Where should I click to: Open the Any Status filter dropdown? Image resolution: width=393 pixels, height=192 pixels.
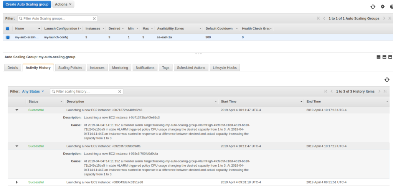click(33, 91)
